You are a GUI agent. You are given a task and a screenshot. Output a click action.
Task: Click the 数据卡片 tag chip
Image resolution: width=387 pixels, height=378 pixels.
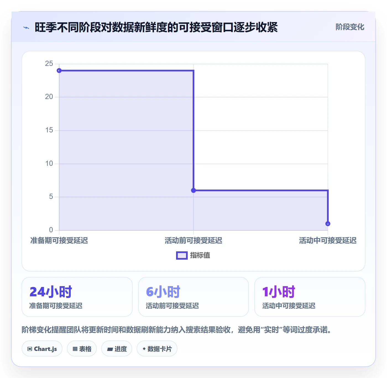pos(157,349)
